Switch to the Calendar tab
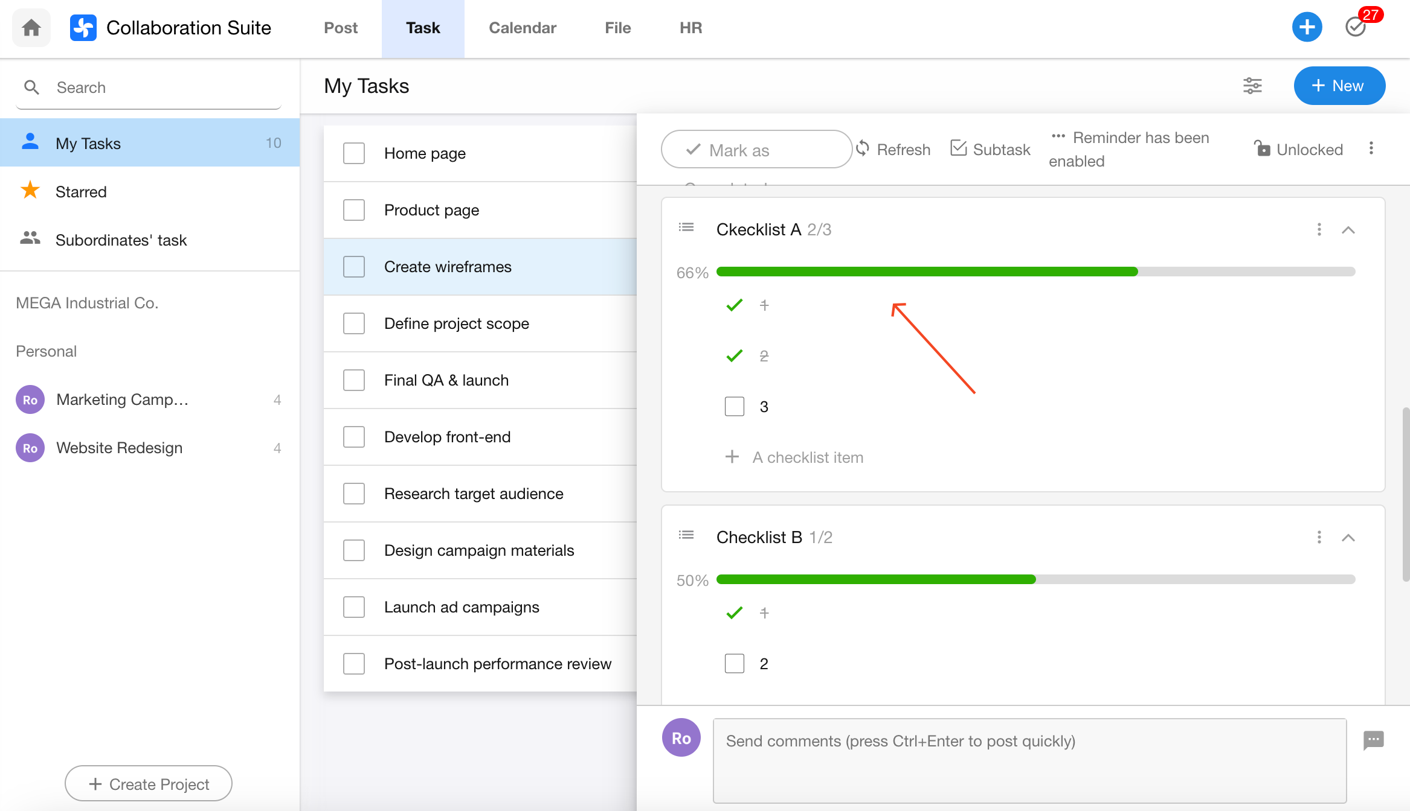This screenshot has height=811, width=1410. (522, 28)
